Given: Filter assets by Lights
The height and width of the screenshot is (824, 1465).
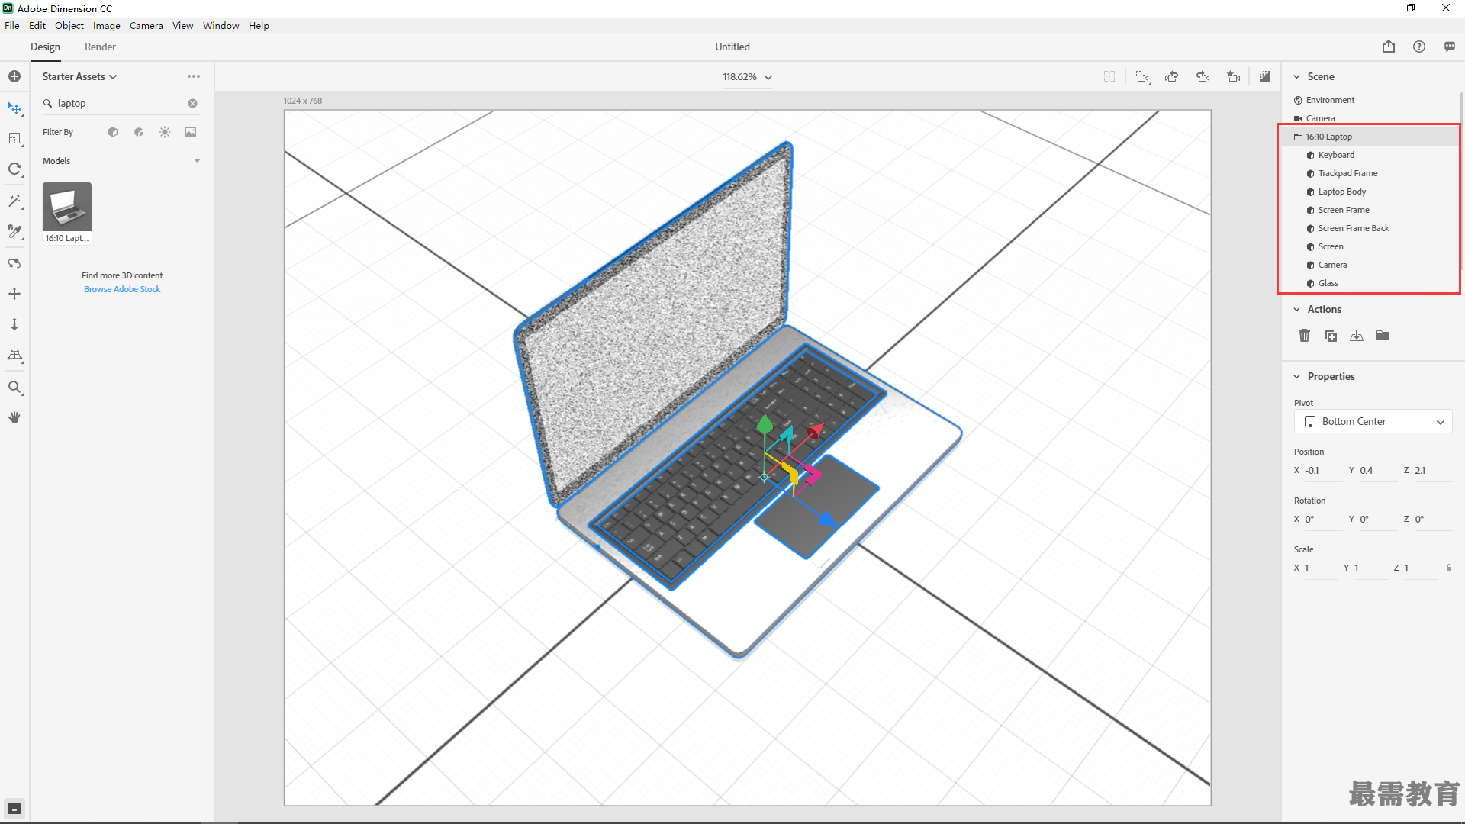Looking at the screenshot, I should [165, 132].
